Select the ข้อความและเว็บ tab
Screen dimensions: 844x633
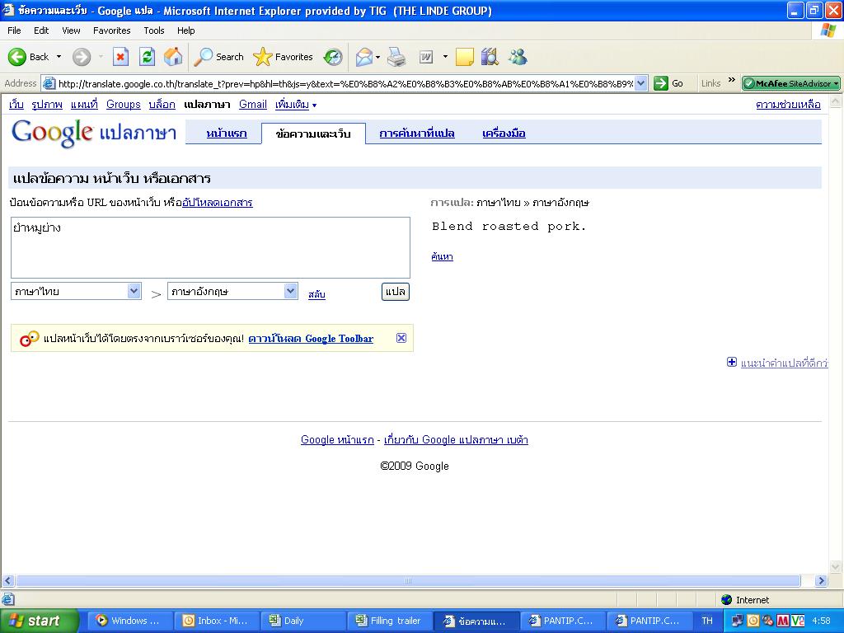pyautogui.click(x=313, y=134)
